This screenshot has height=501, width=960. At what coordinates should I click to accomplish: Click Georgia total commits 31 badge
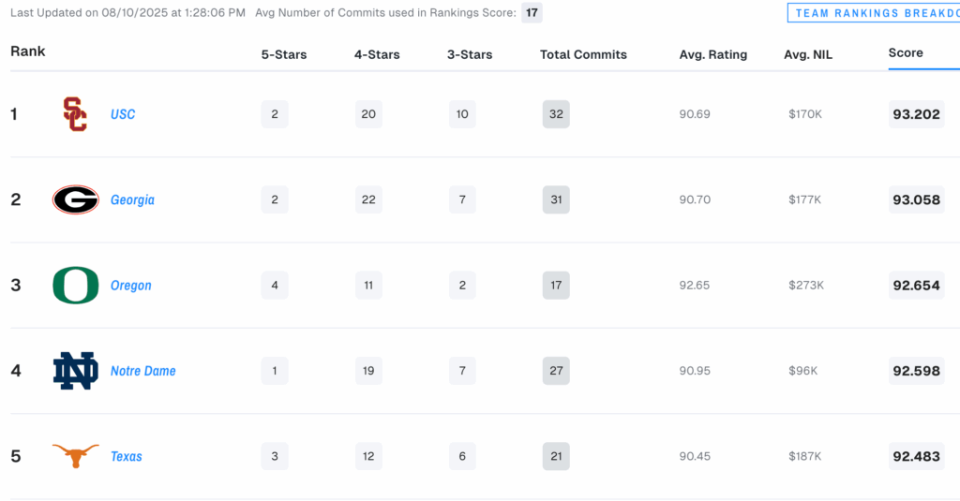556,199
